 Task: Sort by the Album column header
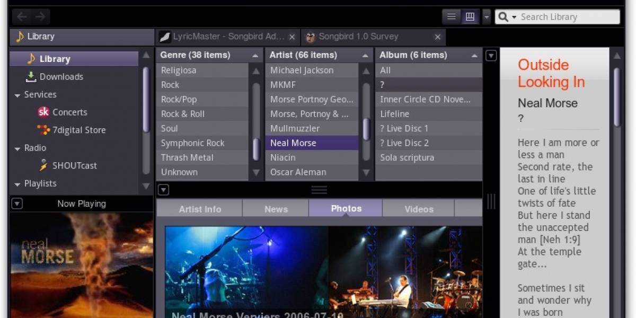429,55
